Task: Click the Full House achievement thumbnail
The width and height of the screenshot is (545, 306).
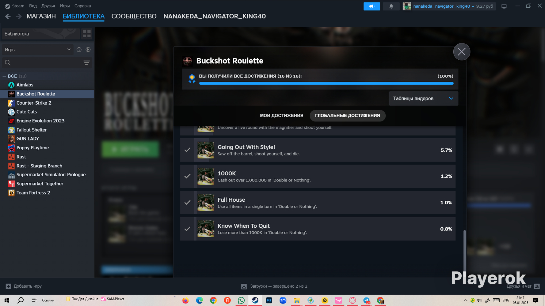Action: pyautogui.click(x=206, y=203)
